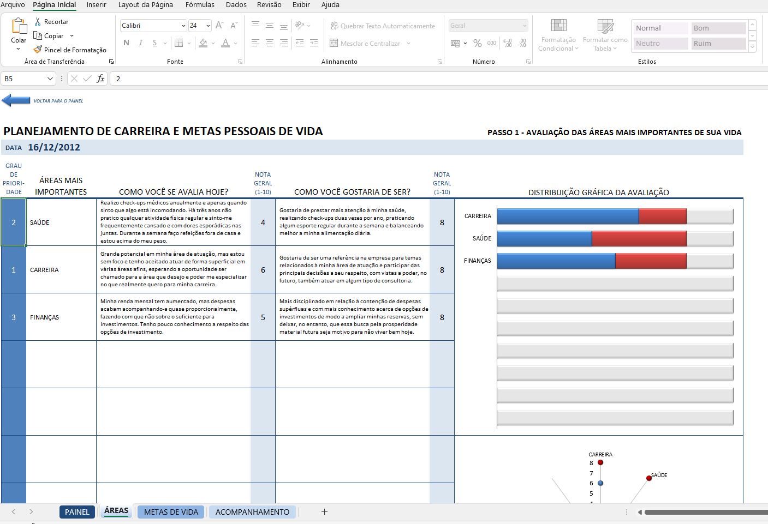Toggle italic (I) formatting
This screenshot has height=524, width=768.
coord(141,43)
